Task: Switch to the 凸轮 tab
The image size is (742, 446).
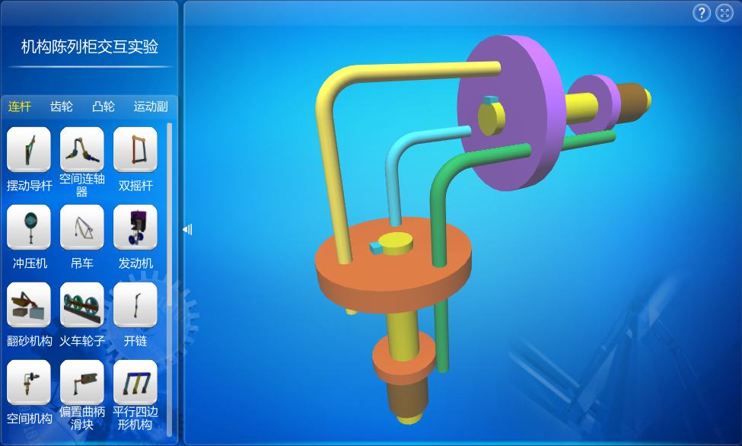Action: (103, 107)
